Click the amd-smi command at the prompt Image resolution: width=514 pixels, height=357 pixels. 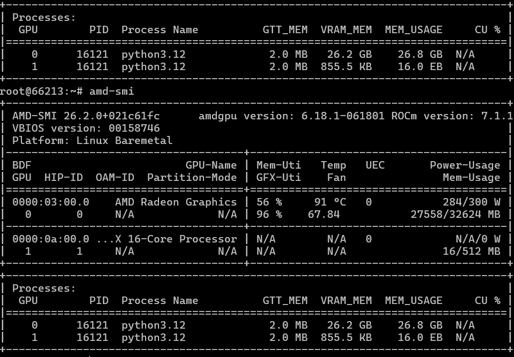click(111, 92)
